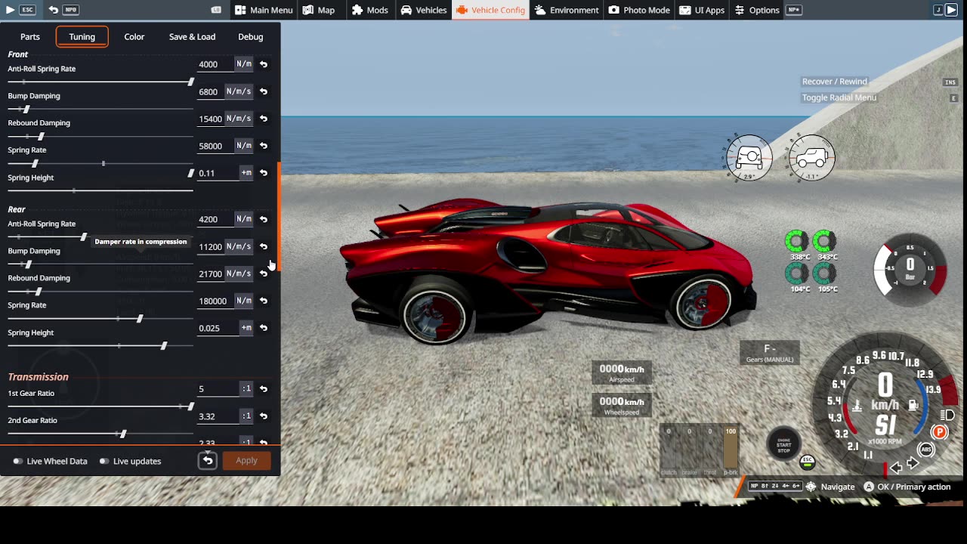Reset Rear Bump Damping 11200 value
The height and width of the screenshot is (544, 967).
[x=264, y=246]
